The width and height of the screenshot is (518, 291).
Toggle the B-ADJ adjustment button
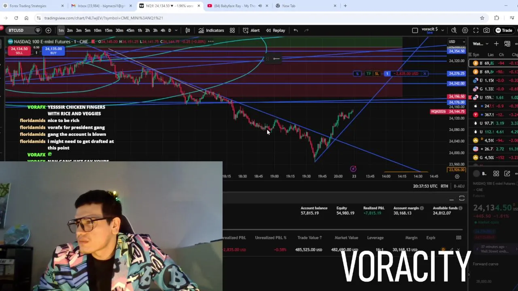459,186
